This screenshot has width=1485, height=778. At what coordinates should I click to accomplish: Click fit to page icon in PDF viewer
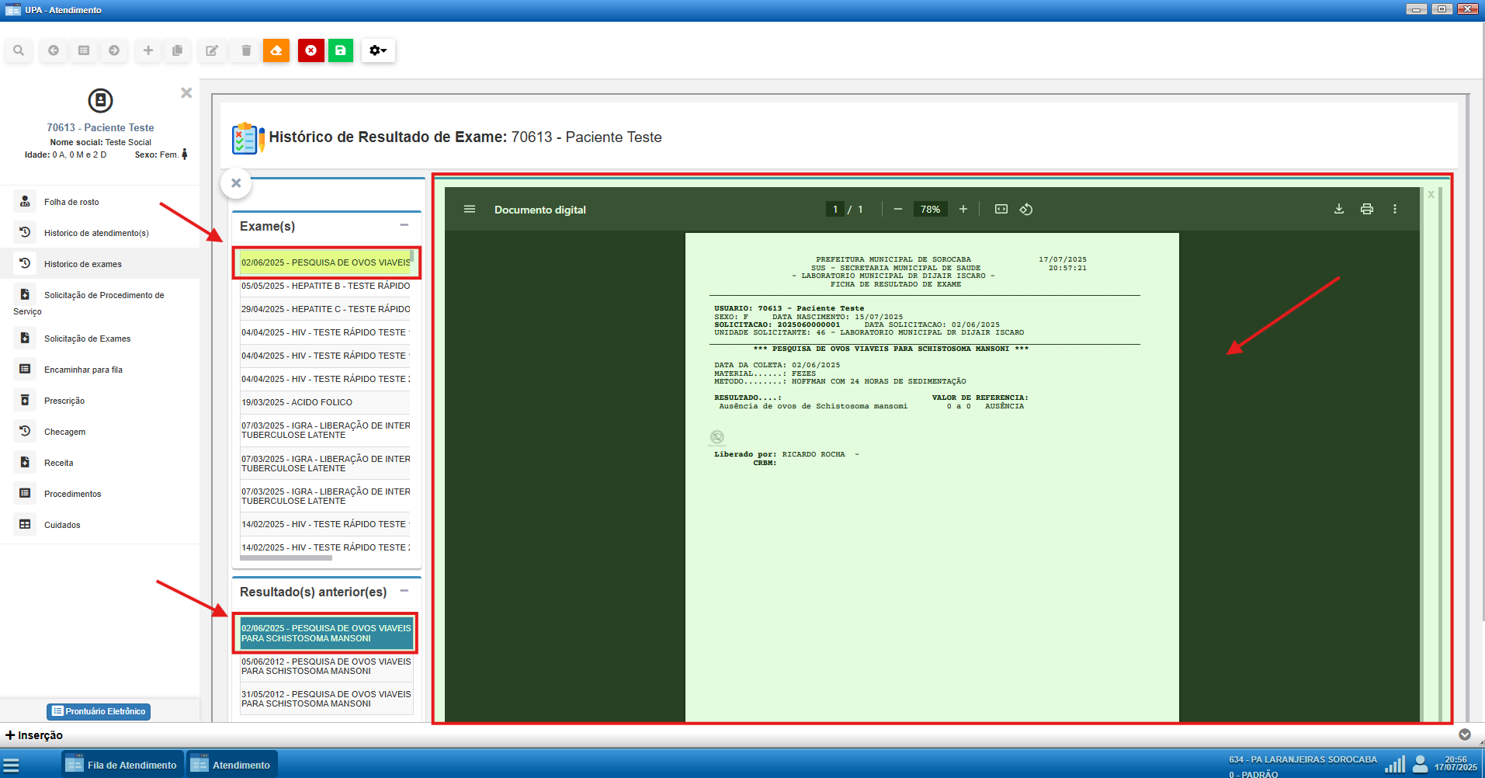[x=1001, y=209]
